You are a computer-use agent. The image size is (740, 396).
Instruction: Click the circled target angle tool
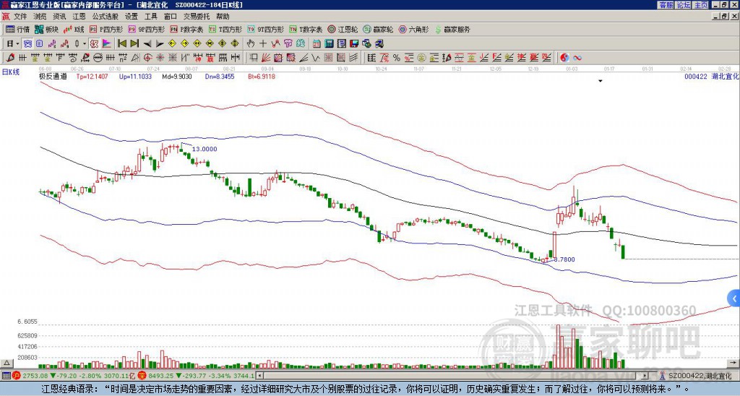click(147, 58)
